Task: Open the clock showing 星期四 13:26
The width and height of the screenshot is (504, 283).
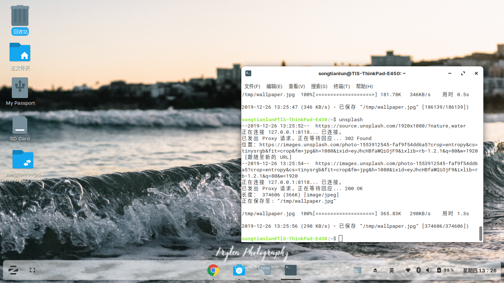Action: click(480, 270)
